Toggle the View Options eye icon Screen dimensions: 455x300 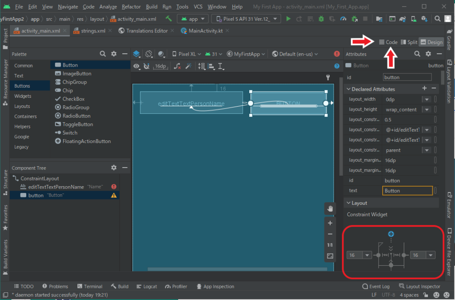[137, 66]
